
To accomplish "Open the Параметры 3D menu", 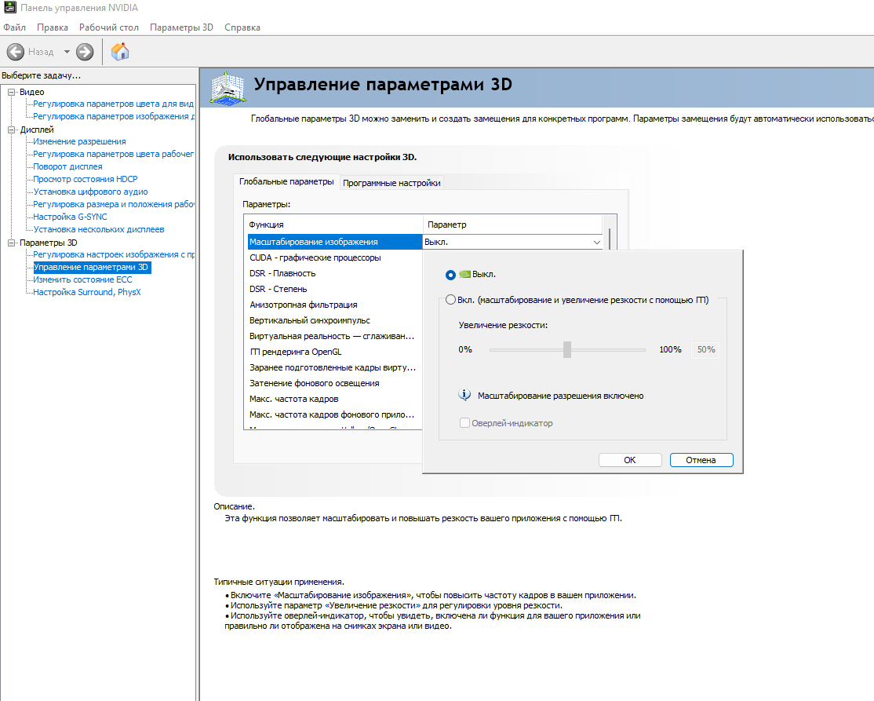I will point(181,27).
